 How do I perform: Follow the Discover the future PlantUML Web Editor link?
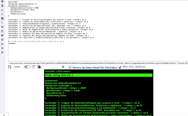(95, 68)
